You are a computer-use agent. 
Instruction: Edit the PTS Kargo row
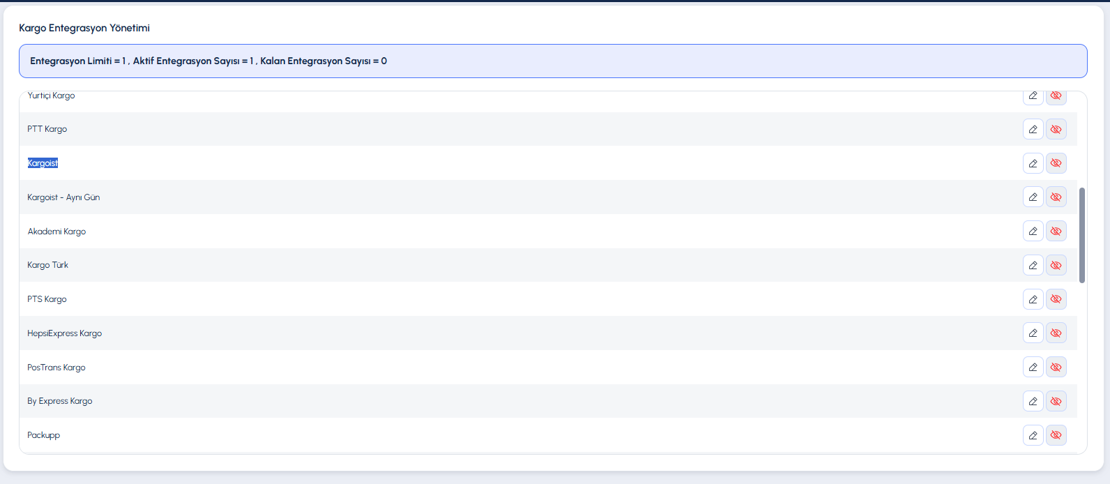pyautogui.click(x=1033, y=299)
